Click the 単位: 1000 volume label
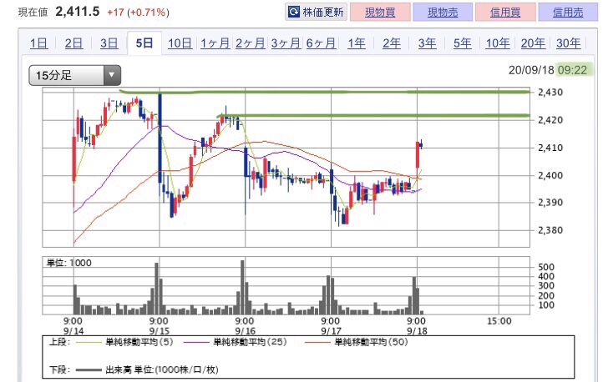Viewport: 603px width, 382px height. point(68,263)
